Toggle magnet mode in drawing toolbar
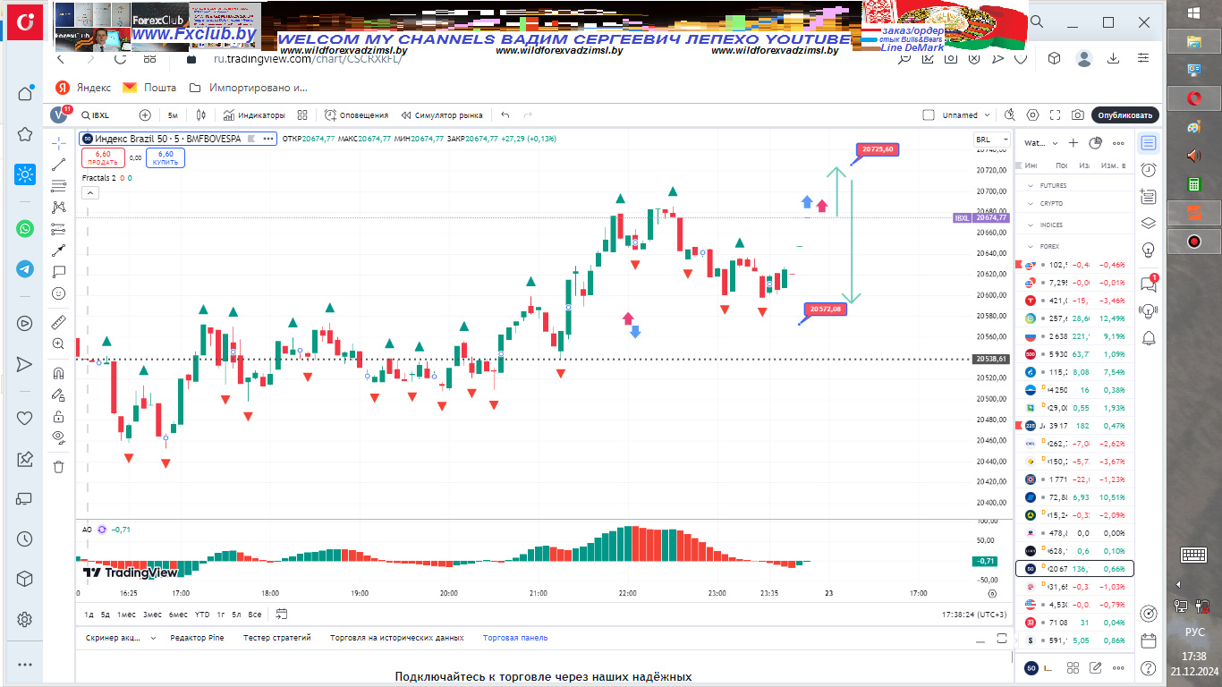This screenshot has width=1222, height=687. [59, 373]
